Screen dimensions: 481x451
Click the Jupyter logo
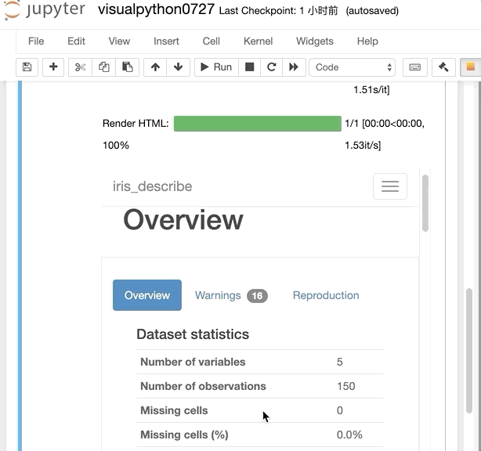(45, 10)
